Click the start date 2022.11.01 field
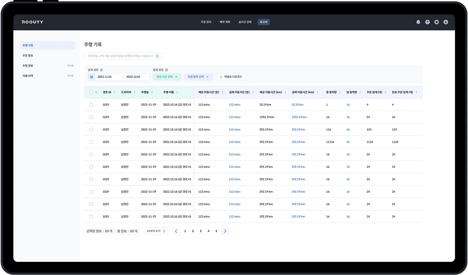 104,77
